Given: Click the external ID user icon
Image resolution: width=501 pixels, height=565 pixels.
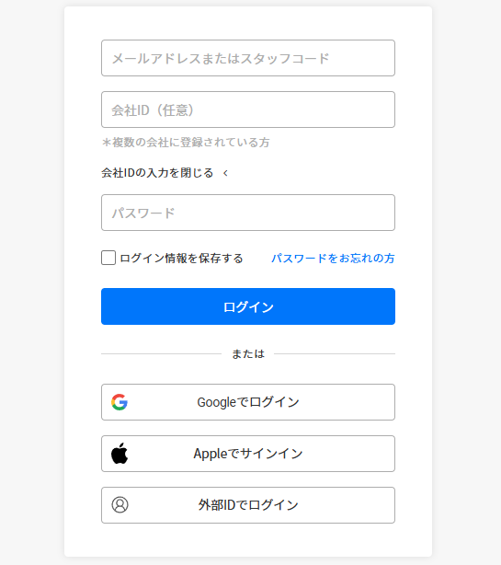Looking at the screenshot, I should pyautogui.click(x=120, y=505).
